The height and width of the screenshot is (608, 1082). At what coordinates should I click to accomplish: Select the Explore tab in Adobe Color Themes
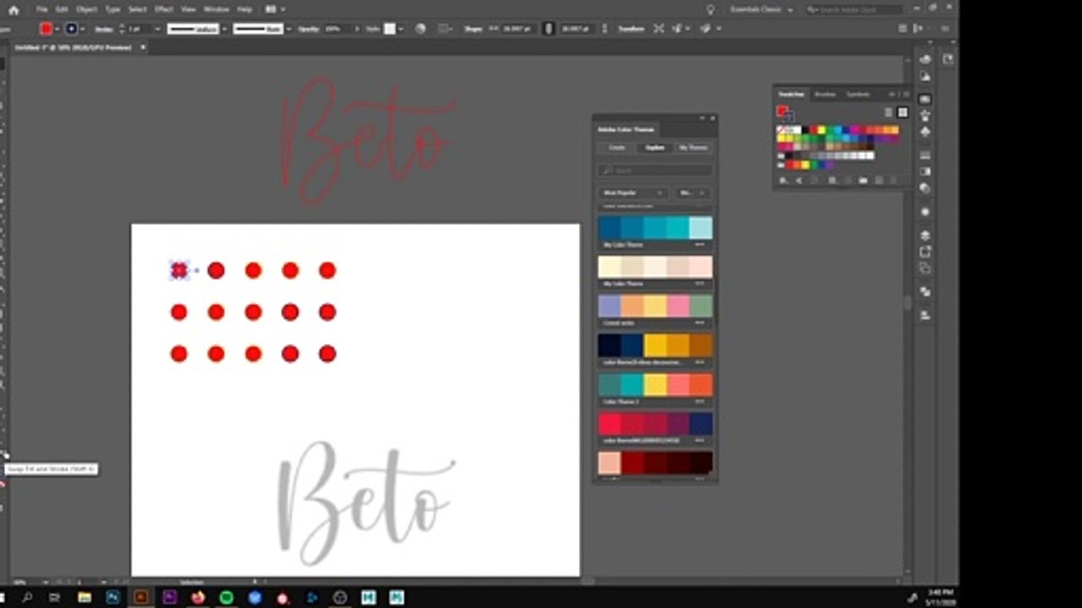point(655,148)
